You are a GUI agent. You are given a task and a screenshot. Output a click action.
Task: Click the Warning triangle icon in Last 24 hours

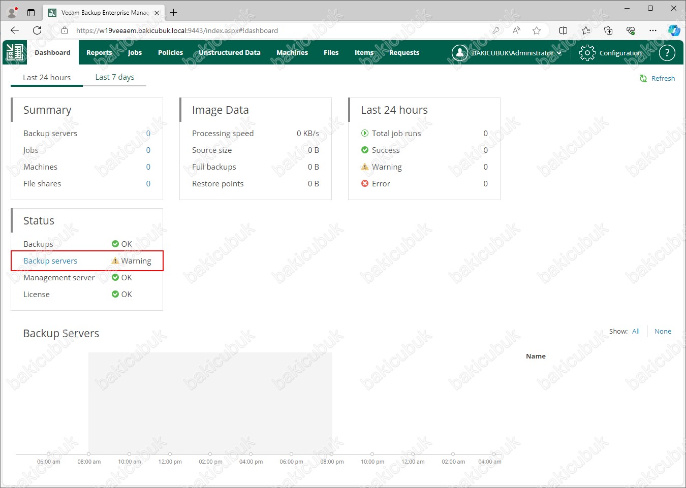pos(364,167)
